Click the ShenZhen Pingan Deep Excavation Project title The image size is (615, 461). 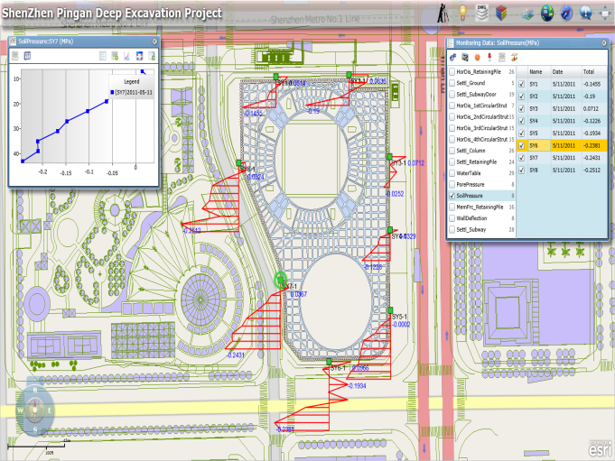112,13
